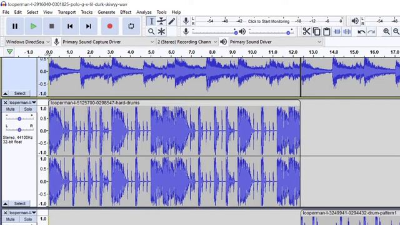400x225 pixels.
Task: Silence the audio selection
Action: tap(347, 32)
